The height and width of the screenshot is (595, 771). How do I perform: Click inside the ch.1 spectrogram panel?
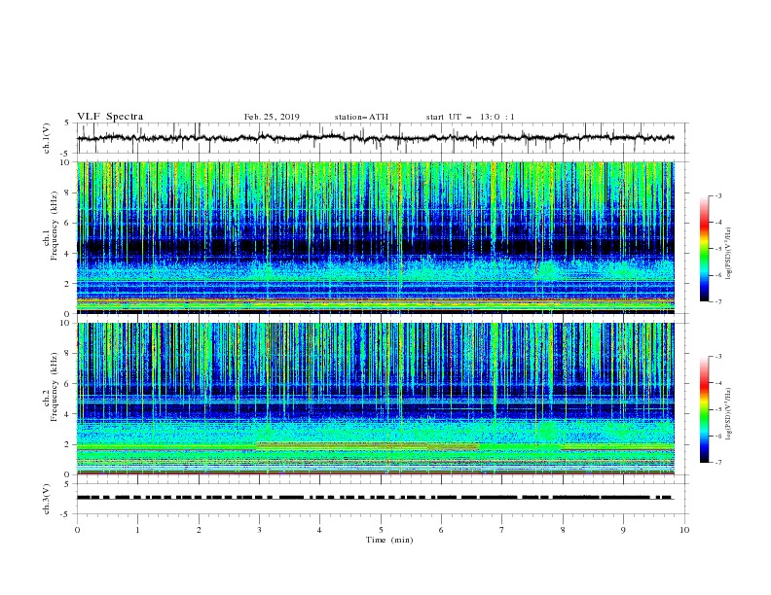[376, 237]
